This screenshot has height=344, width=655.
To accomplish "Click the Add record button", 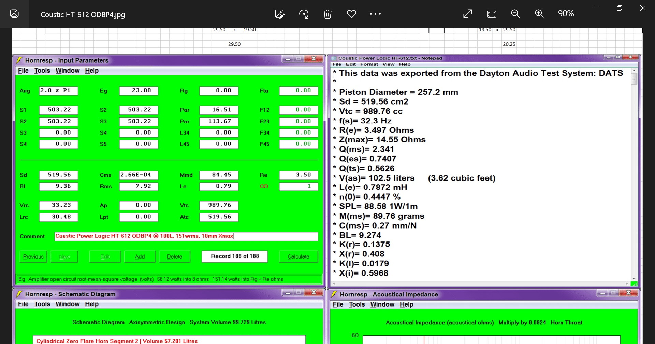I will [x=140, y=256].
